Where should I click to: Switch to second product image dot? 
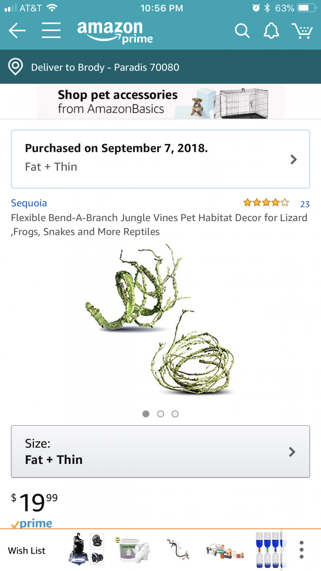pos(160,414)
